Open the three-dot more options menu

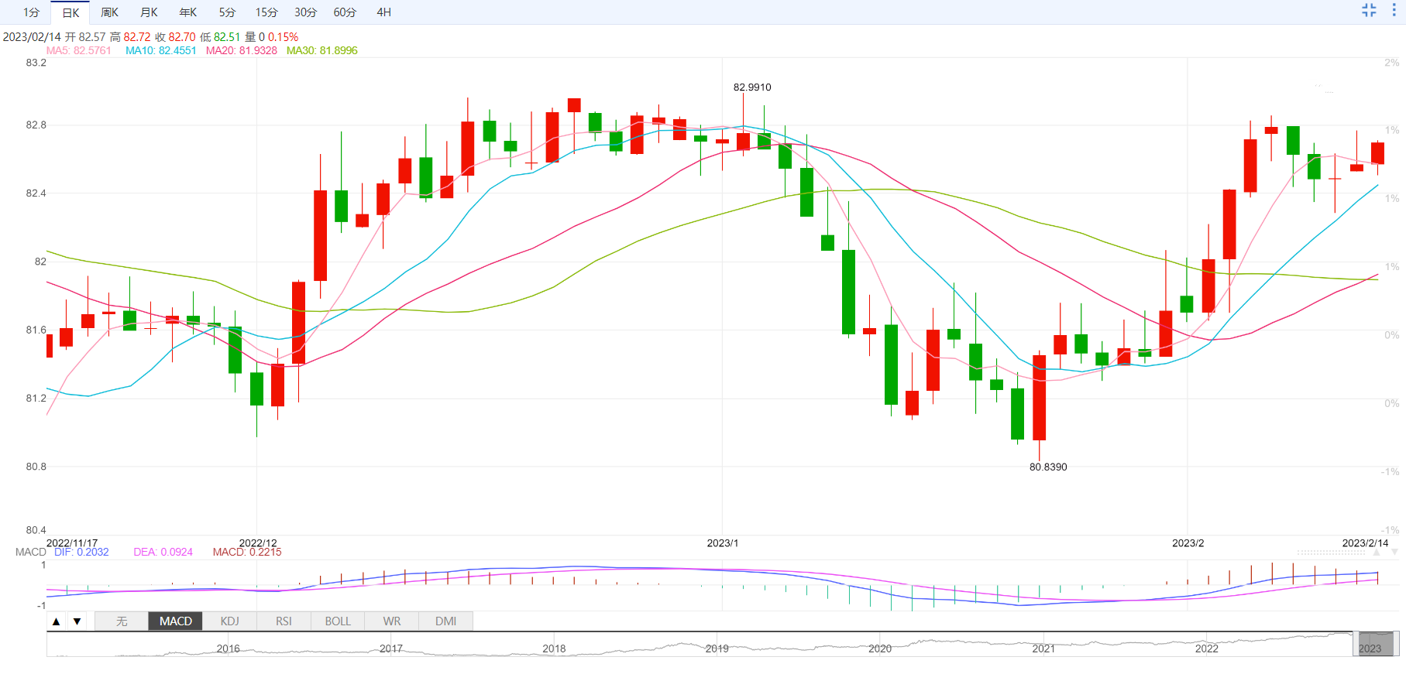[1394, 10]
